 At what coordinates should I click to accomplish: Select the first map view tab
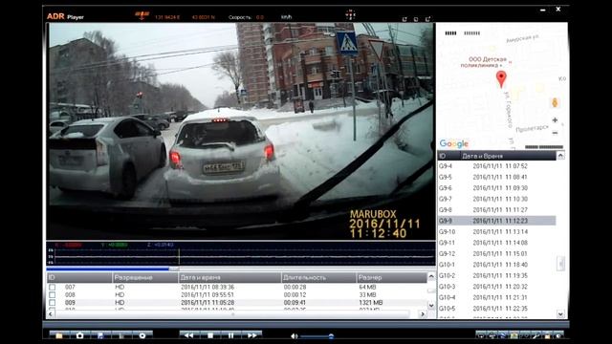coord(450,33)
